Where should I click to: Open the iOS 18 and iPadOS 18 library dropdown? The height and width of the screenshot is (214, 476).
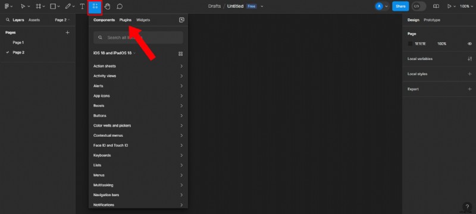click(114, 53)
